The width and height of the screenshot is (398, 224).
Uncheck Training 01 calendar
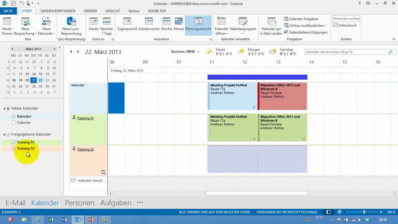coord(13,142)
